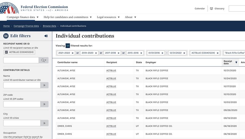Viewport: 245px width, 139px height.
Task: Submit the contributor Name filter arrow
Action: pyautogui.click(x=44, y=85)
